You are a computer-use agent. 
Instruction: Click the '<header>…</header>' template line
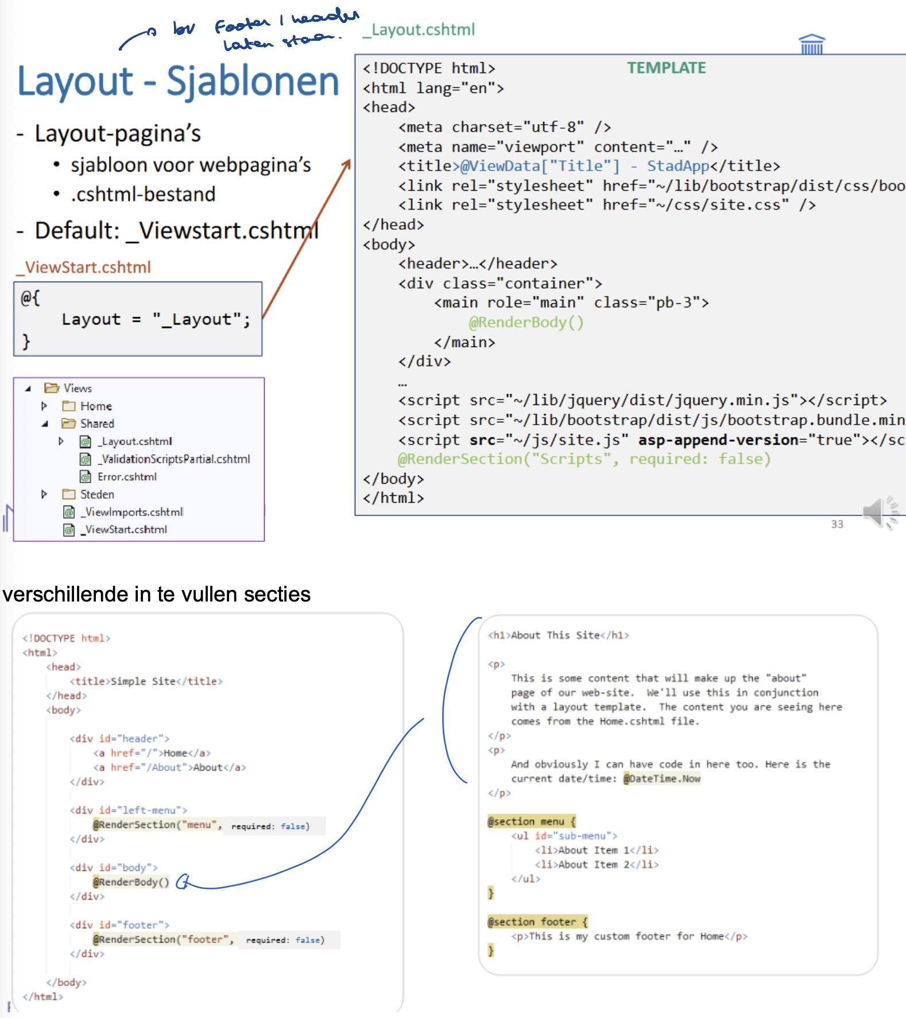(x=478, y=264)
